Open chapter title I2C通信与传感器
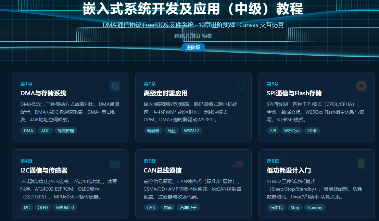 (x=44, y=170)
